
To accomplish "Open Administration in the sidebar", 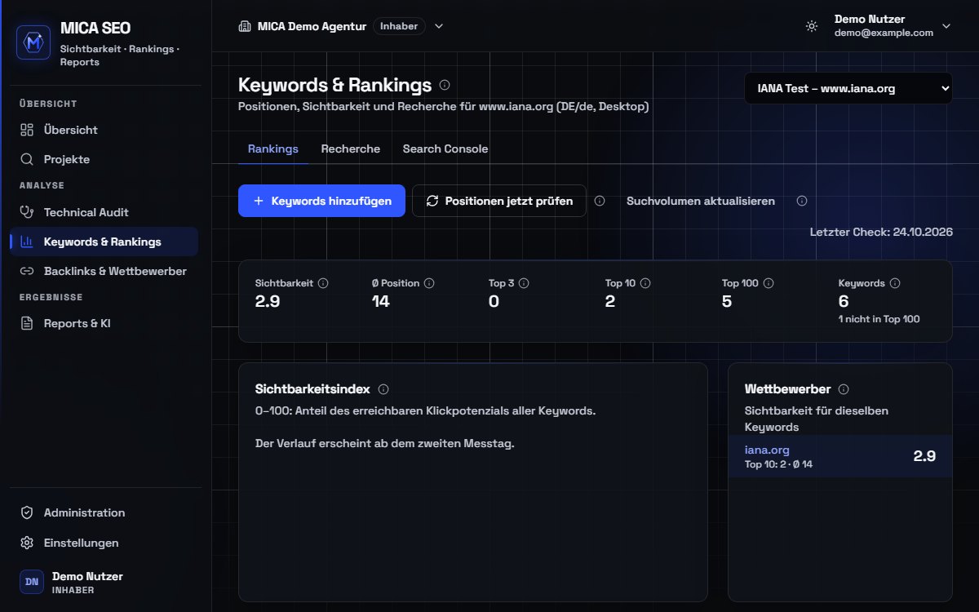I will click(x=104, y=512).
